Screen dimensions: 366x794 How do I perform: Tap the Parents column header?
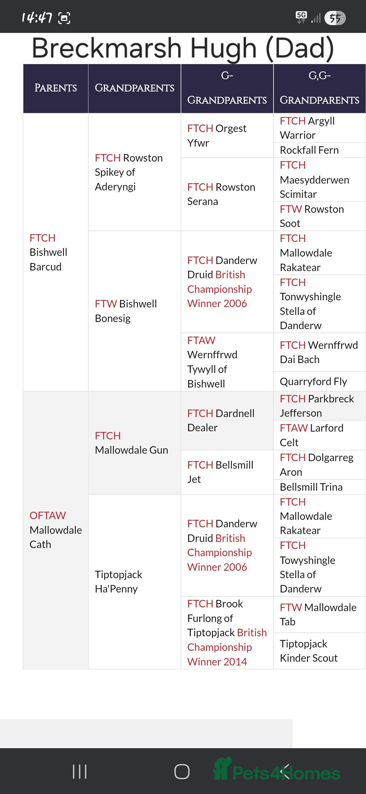[56, 88]
